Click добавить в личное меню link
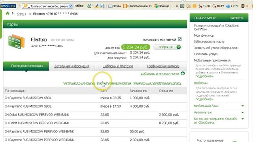This screenshot has height=142, width=253. (160, 74)
